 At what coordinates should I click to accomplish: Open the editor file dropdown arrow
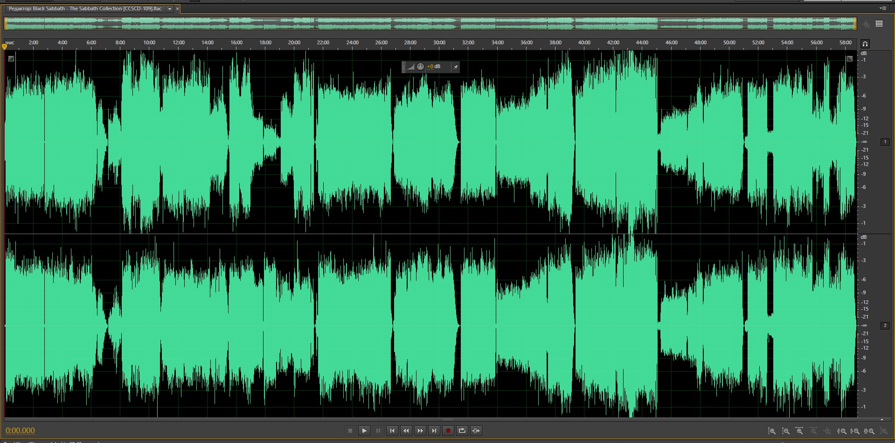[x=170, y=9]
